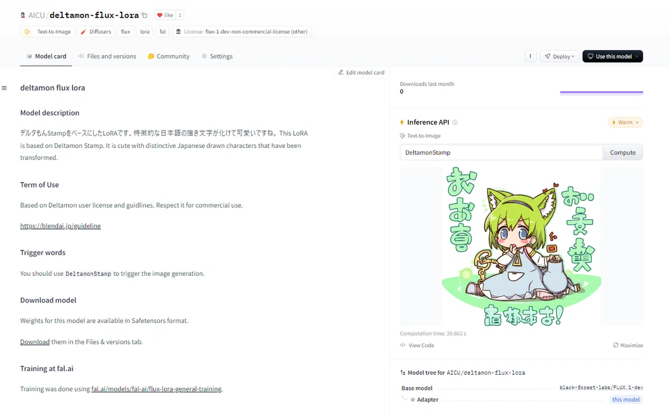Switch to the Files and versions tab
This screenshot has width=670, height=417.
coord(107,56)
